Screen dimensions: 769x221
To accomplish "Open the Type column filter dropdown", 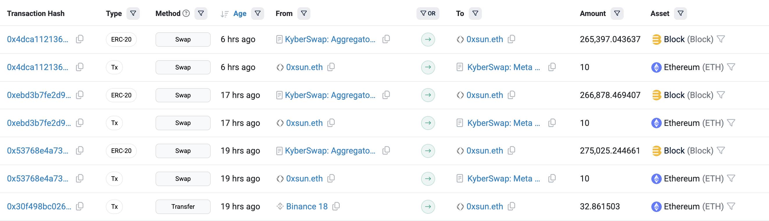I will click(133, 13).
